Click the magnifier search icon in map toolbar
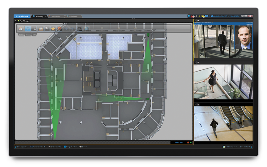267x167 pixels. 47,29
